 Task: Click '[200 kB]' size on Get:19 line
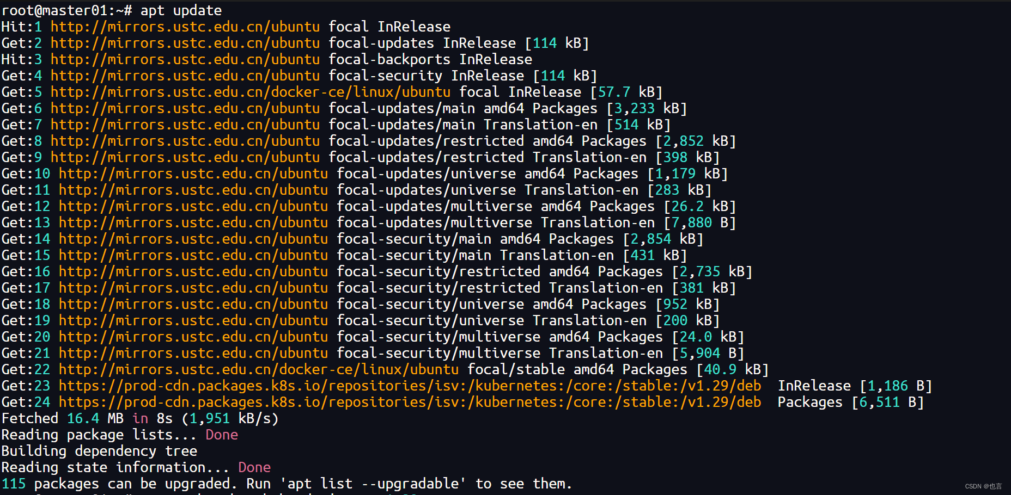(x=687, y=320)
